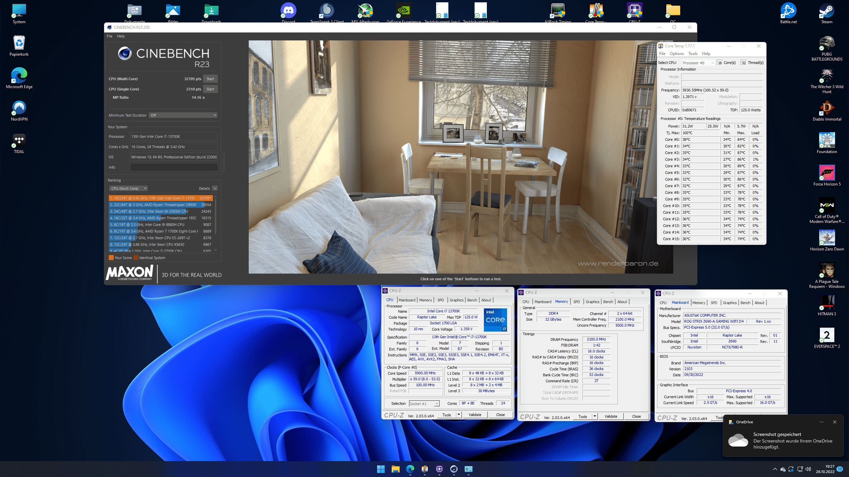Open Battle.net desktop shortcut
Image resolution: width=849 pixels, height=477 pixels.
point(788,13)
